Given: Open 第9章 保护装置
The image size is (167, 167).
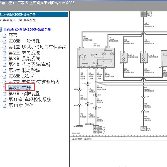Looking at the screenshot, I should coord(24,94).
